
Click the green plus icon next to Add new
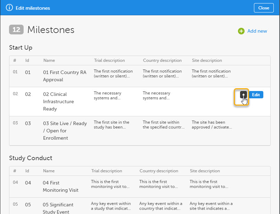241,31
